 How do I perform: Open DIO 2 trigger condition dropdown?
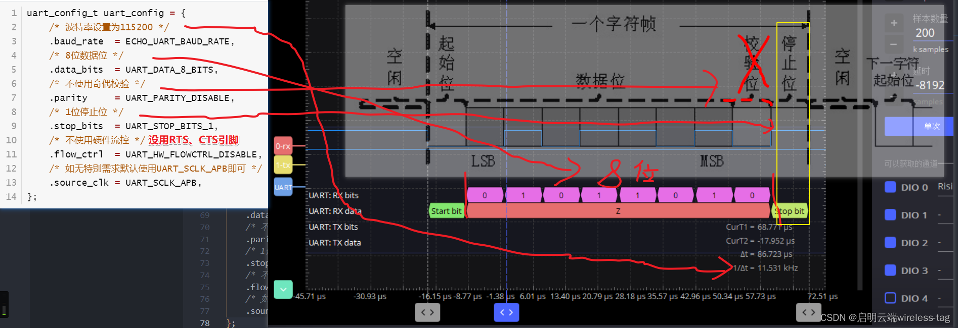pyautogui.click(x=945, y=243)
